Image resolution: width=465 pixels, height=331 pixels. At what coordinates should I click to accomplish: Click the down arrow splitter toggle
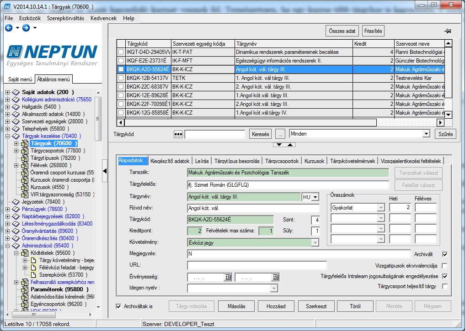coord(279,144)
